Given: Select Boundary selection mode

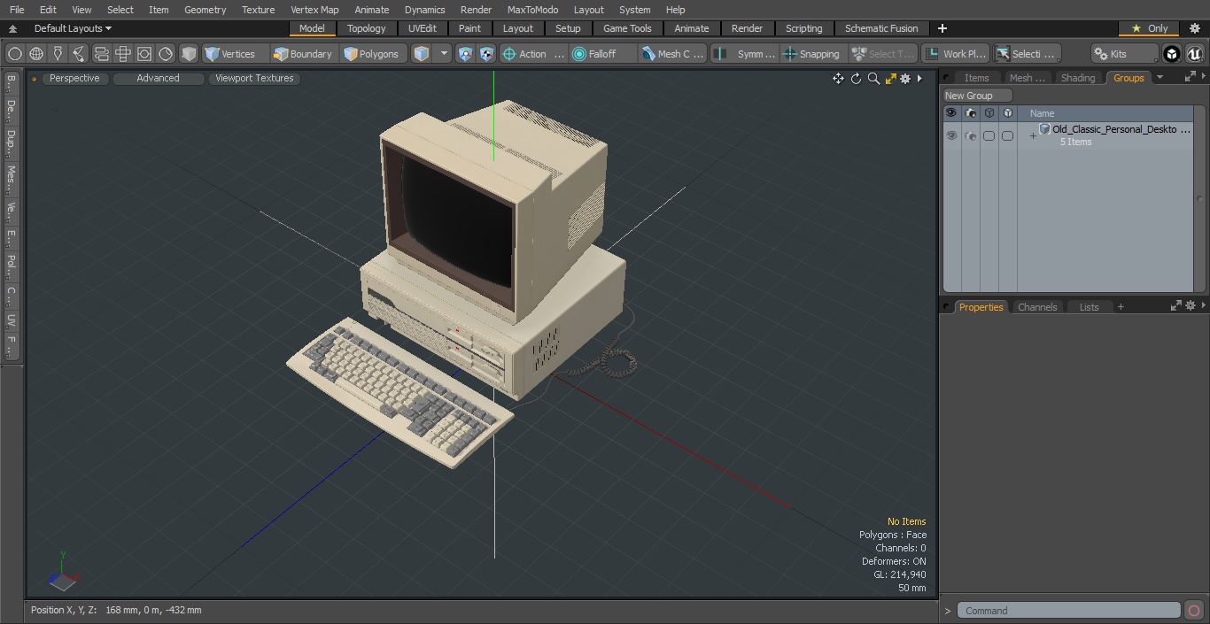Looking at the screenshot, I should [x=304, y=54].
